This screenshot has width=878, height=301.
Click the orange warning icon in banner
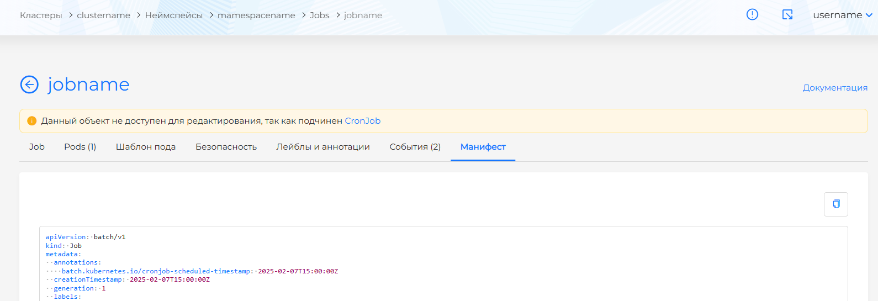31,121
